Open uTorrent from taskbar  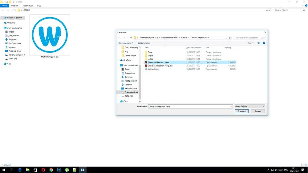click(67, 170)
